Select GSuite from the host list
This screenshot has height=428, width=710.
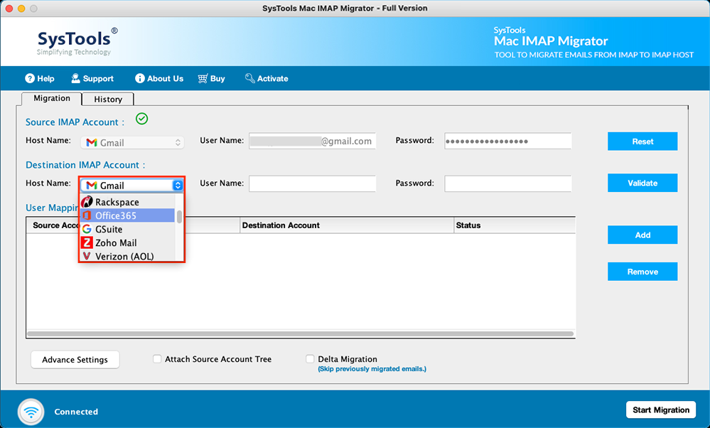[x=128, y=229]
